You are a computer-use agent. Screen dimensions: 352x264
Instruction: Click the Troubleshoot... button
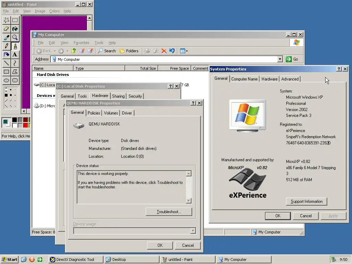(169, 212)
